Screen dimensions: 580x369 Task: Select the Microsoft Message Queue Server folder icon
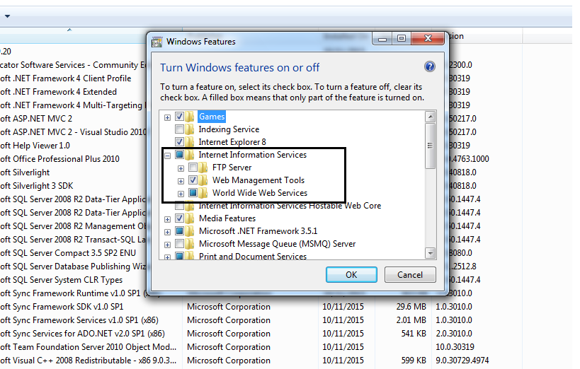(190, 244)
